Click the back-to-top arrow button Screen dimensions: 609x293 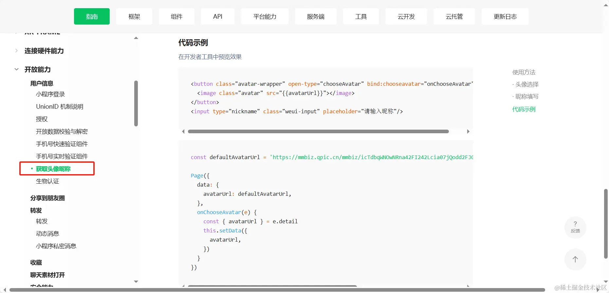tap(575, 259)
